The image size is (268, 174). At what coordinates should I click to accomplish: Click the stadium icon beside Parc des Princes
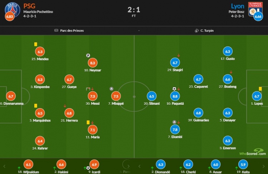click(56, 31)
